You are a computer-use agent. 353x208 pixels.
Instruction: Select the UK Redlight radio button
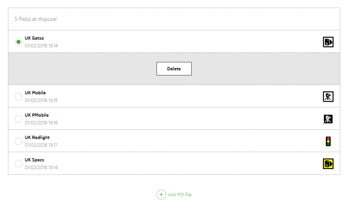18,141
